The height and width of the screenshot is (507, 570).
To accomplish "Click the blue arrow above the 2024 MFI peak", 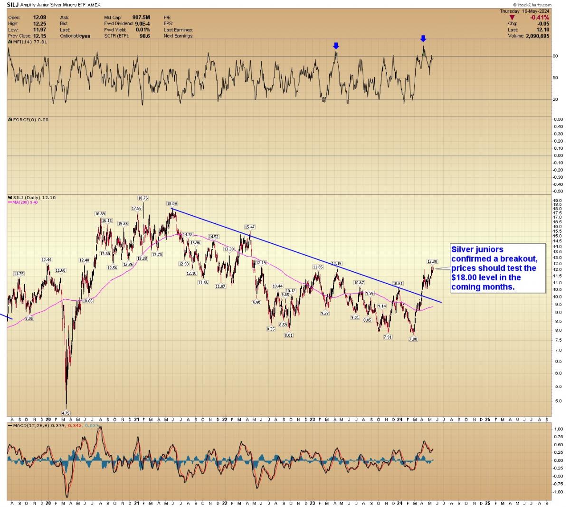I will point(423,38).
